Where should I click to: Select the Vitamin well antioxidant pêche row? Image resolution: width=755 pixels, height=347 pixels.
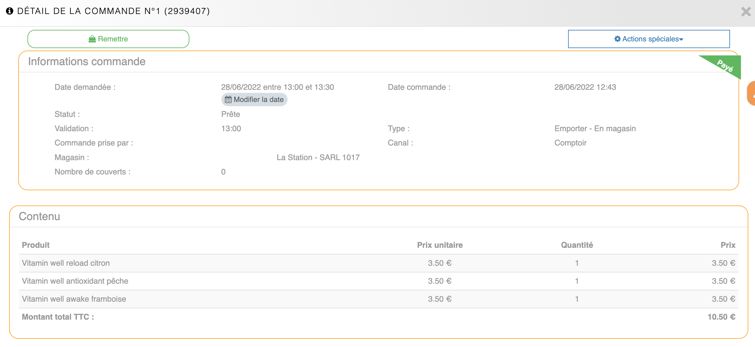pos(378,281)
